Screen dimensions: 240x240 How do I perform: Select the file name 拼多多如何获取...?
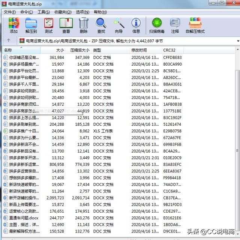(x=24, y=97)
